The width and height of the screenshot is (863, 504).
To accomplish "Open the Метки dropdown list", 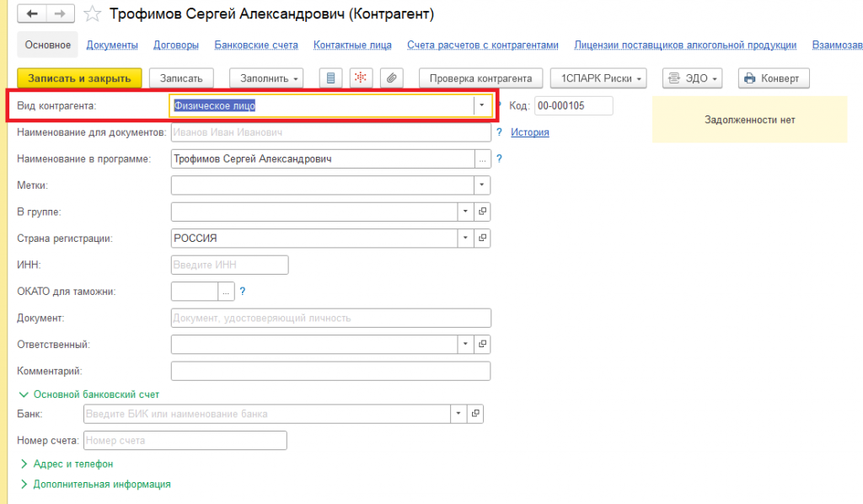I will 481,185.
